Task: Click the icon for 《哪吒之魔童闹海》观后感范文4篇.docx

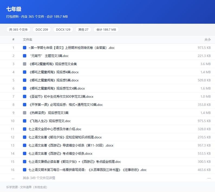Action: pyautogui.click(x=25, y=88)
